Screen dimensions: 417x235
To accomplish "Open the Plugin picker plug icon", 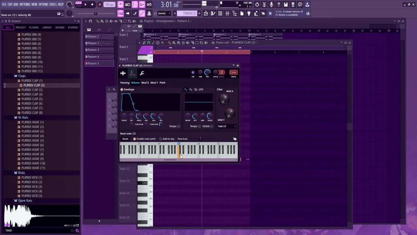I will click(249, 13).
